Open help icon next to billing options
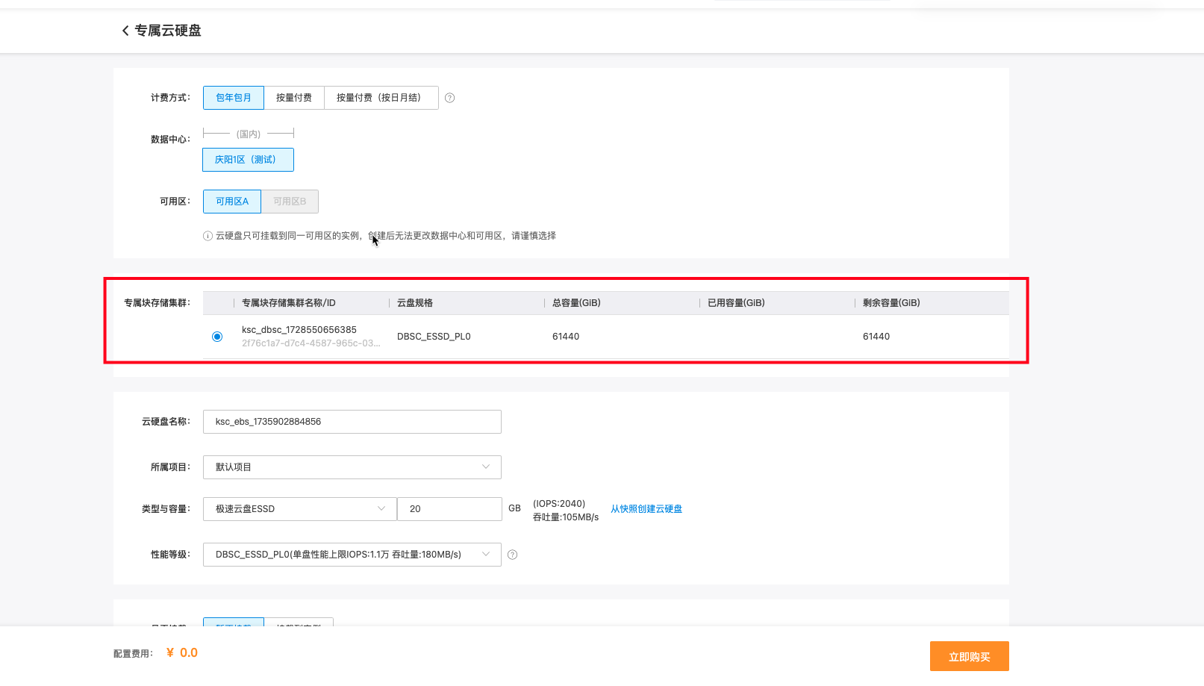1204x686 pixels. click(449, 98)
